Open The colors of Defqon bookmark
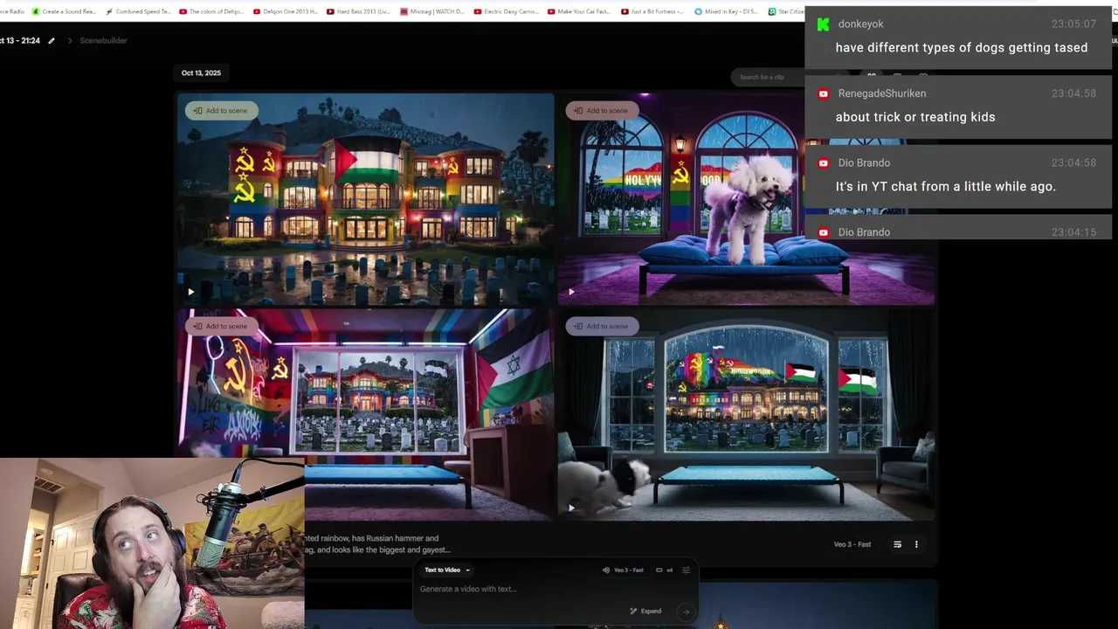The height and width of the screenshot is (629, 1118). [212, 11]
